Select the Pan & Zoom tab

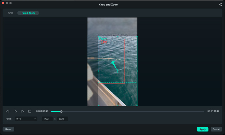28,13
